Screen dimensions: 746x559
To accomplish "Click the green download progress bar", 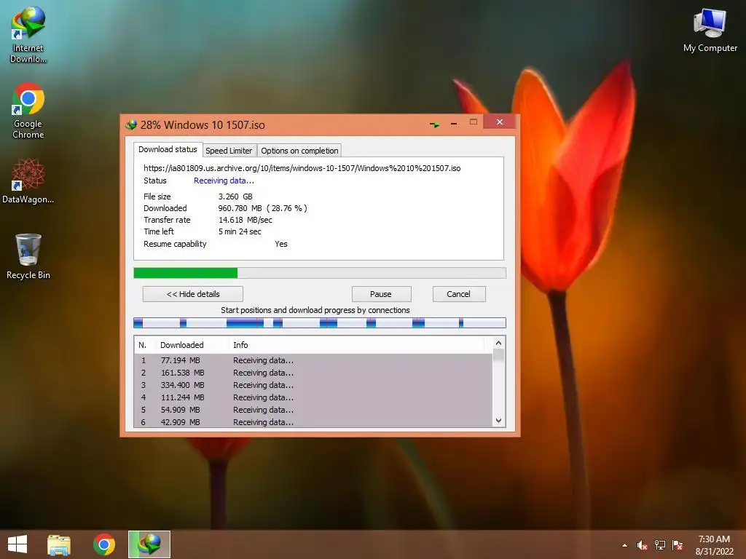I will pyautogui.click(x=320, y=273).
